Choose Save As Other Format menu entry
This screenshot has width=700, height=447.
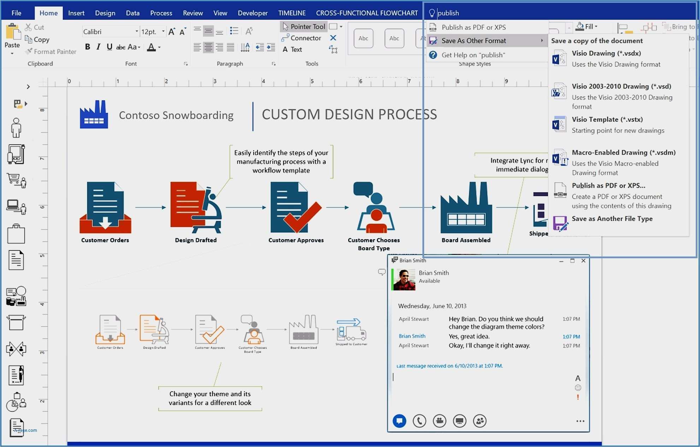coord(473,41)
